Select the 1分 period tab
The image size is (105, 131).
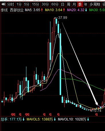click(x=19, y=4)
